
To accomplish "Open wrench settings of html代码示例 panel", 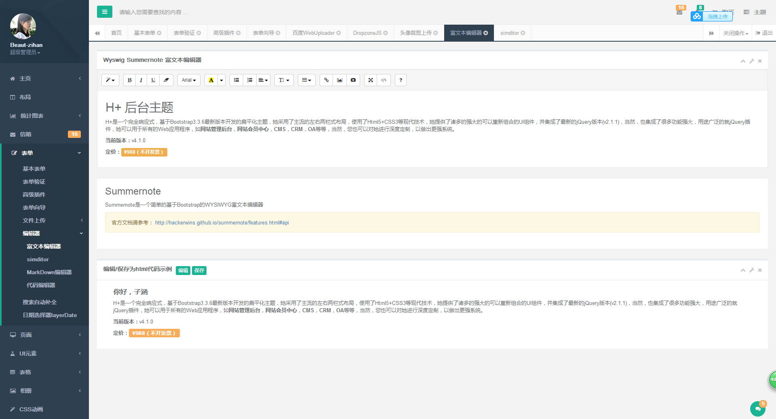I will (752, 270).
